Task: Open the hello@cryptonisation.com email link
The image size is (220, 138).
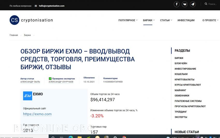Action: pos(52,6)
